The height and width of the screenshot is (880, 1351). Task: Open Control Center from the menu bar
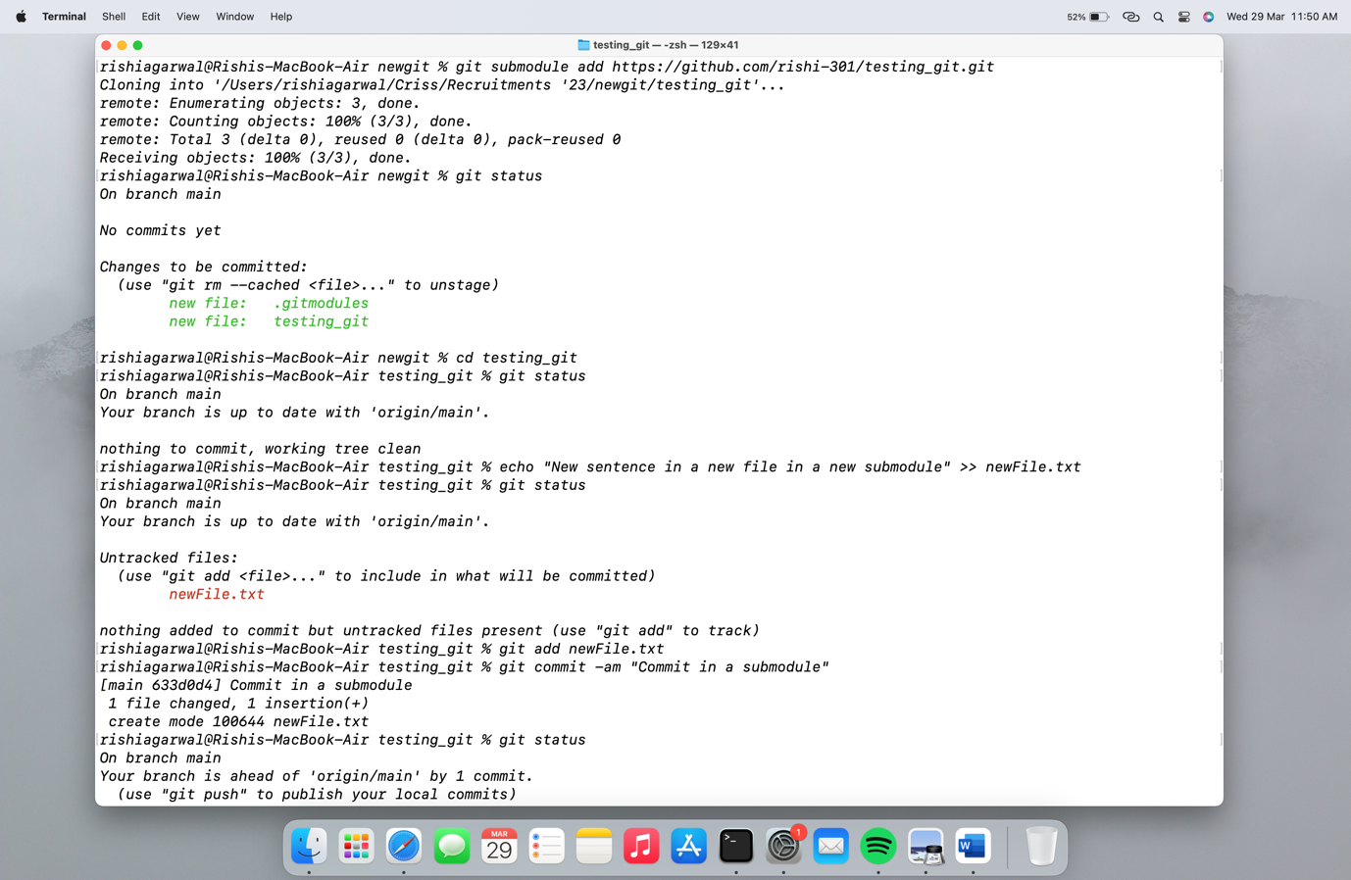point(1184,16)
